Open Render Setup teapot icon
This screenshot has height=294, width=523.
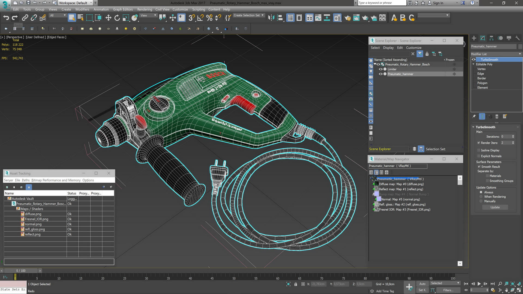pos(348,18)
